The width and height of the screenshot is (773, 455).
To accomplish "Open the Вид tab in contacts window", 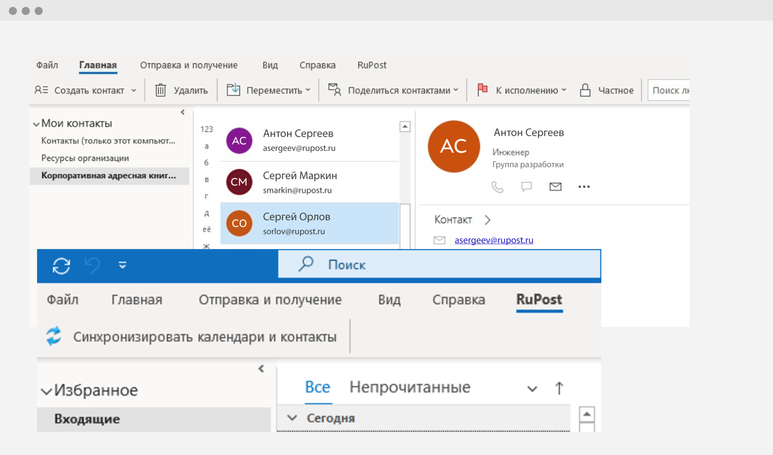I will (270, 65).
